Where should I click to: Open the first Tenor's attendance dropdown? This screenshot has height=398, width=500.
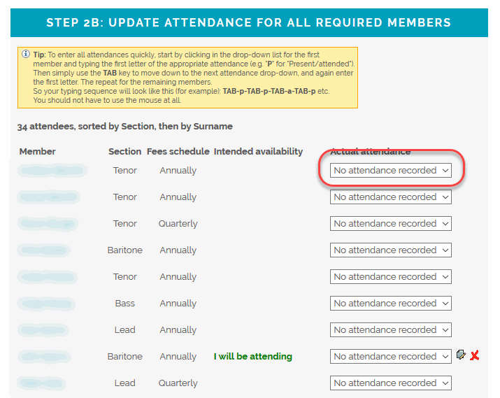point(391,171)
